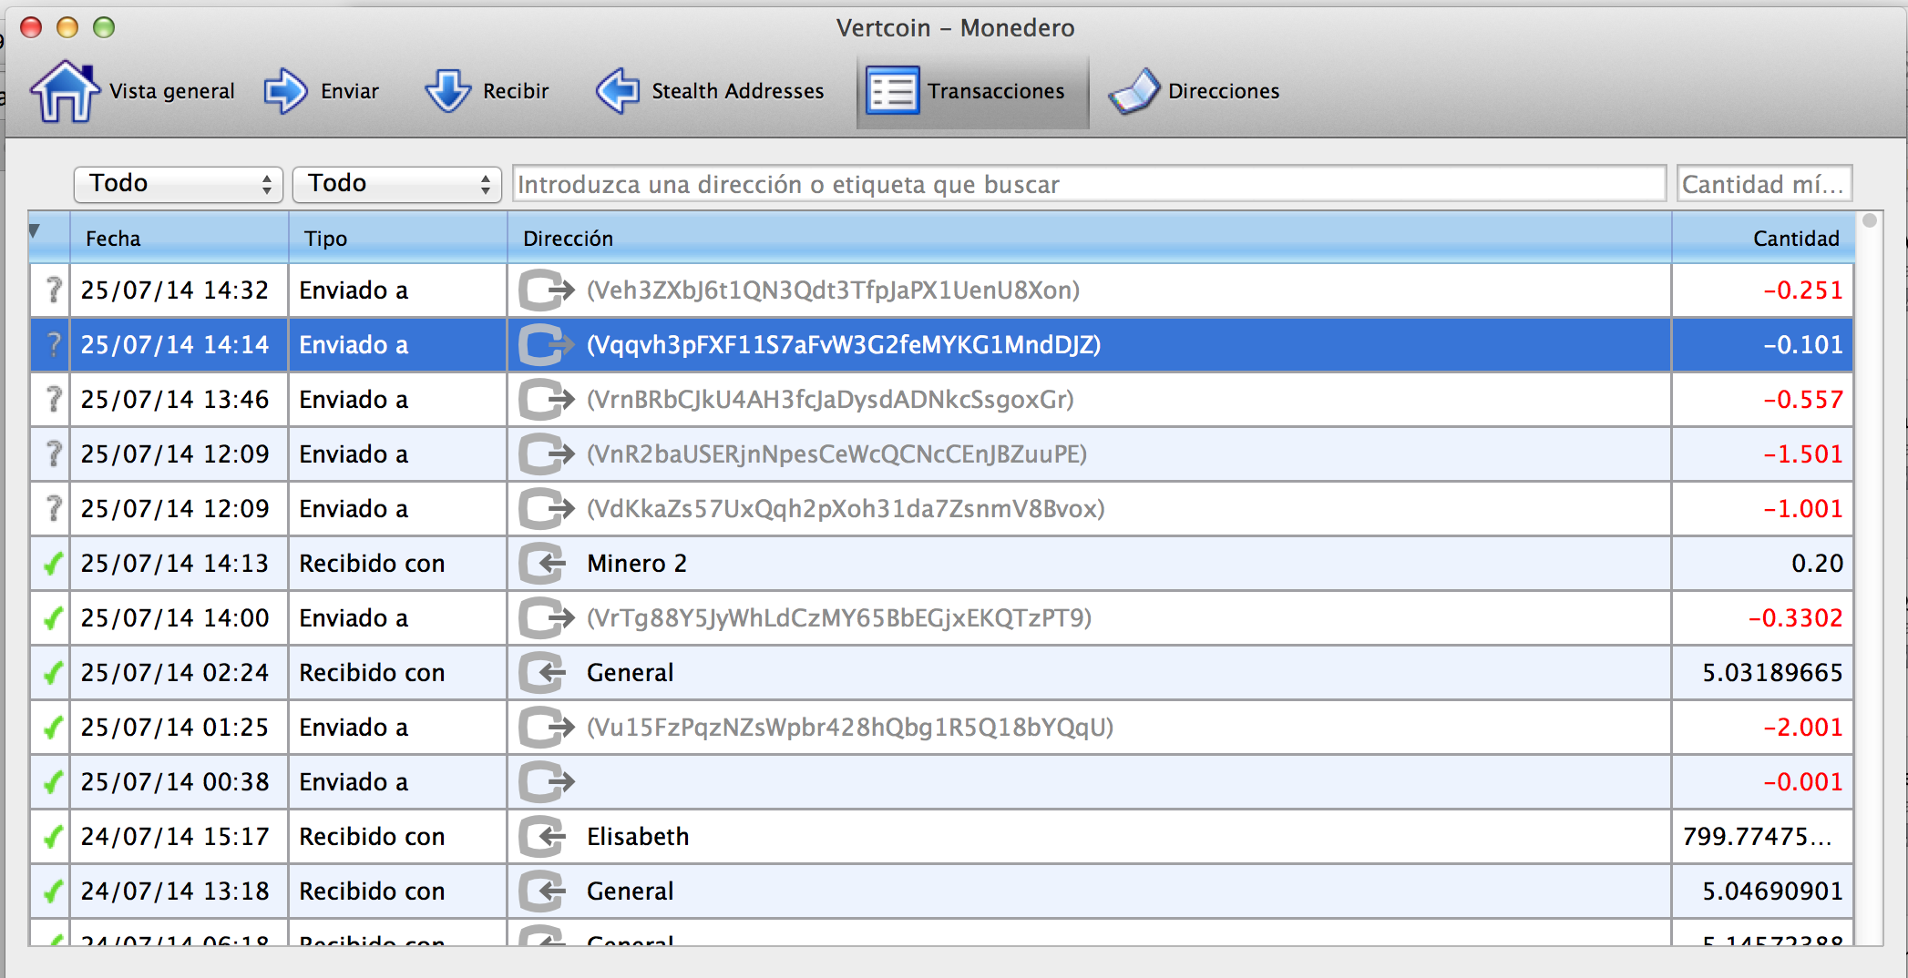The width and height of the screenshot is (1908, 978).
Task: Click confirmed checkmark for Elisabeth row
Action: pos(53,837)
